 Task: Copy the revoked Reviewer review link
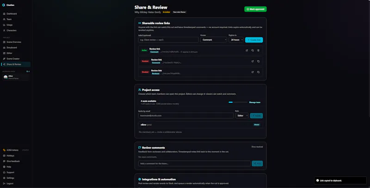[258, 72]
